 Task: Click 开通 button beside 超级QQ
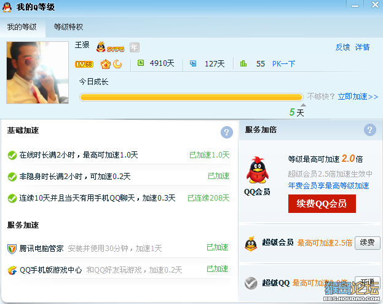(368, 283)
